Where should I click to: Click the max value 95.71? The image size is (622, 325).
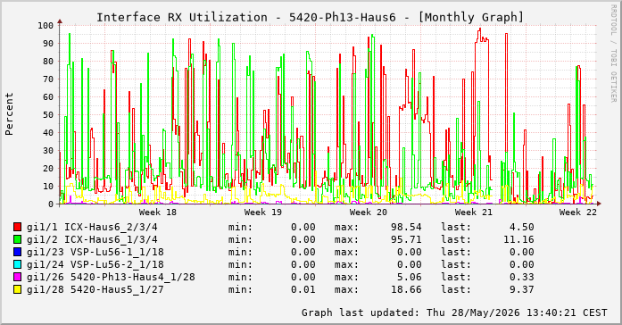(x=405, y=239)
